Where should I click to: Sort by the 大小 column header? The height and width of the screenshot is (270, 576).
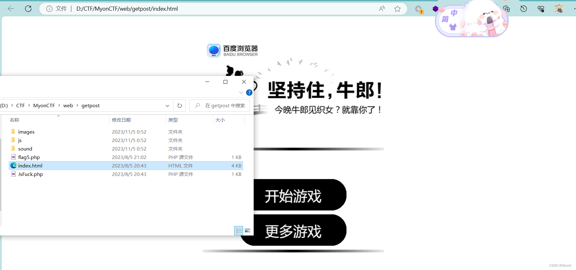(x=220, y=120)
